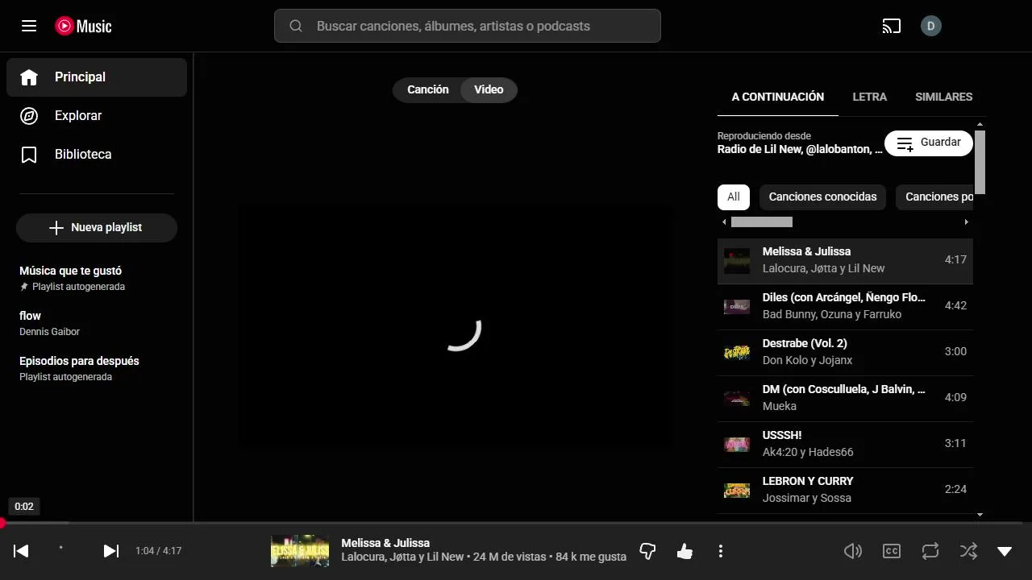This screenshot has height=580, width=1032.
Task: Click queue scrollbar down arrow
Action: (x=980, y=514)
